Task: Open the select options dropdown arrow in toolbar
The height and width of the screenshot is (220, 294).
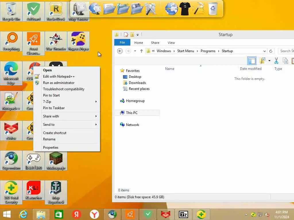Action: (x=269, y=61)
